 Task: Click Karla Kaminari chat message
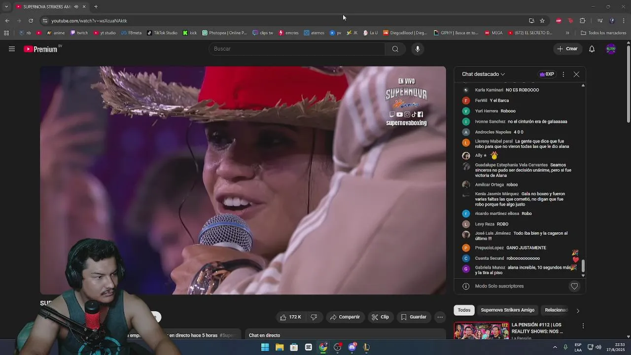coord(507,90)
